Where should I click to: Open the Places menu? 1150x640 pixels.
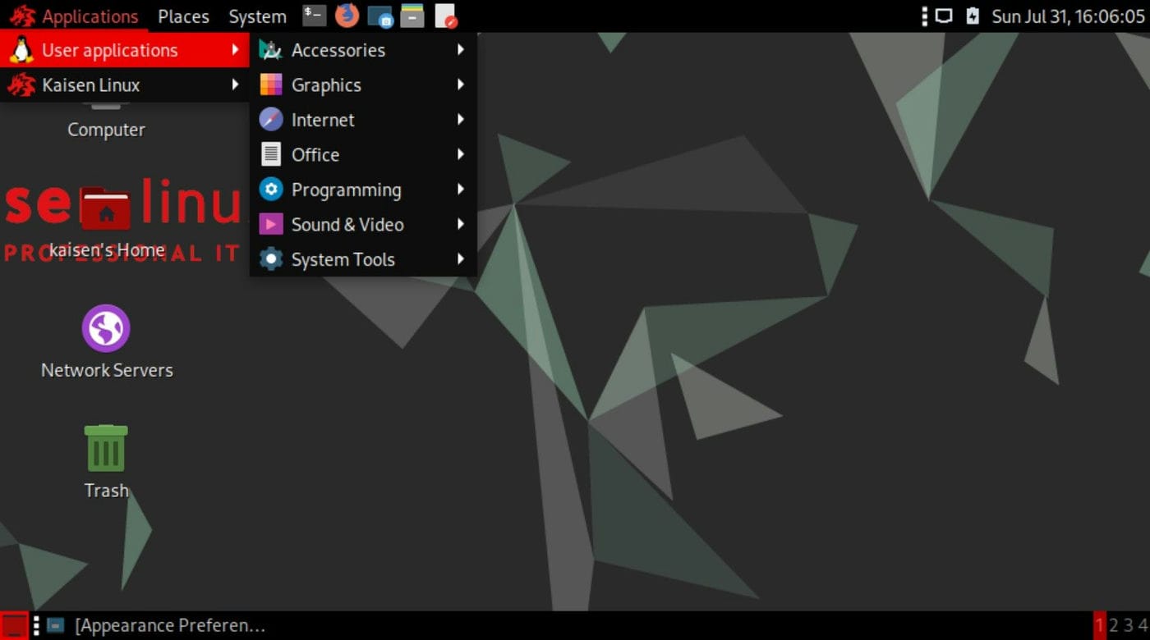[x=182, y=15]
